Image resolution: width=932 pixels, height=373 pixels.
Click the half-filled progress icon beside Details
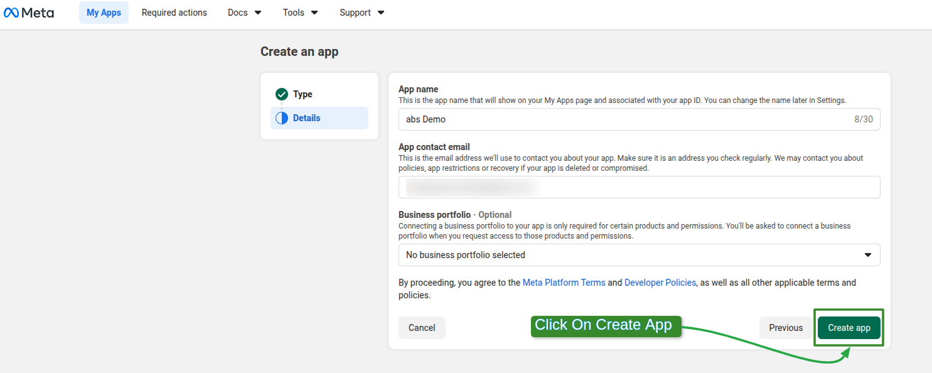coord(282,117)
